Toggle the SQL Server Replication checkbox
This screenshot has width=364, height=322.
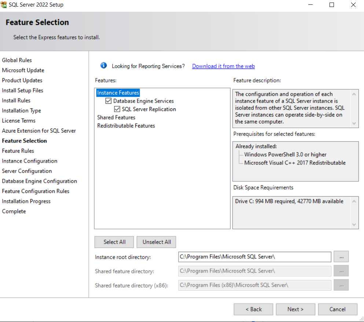point(117,109)
